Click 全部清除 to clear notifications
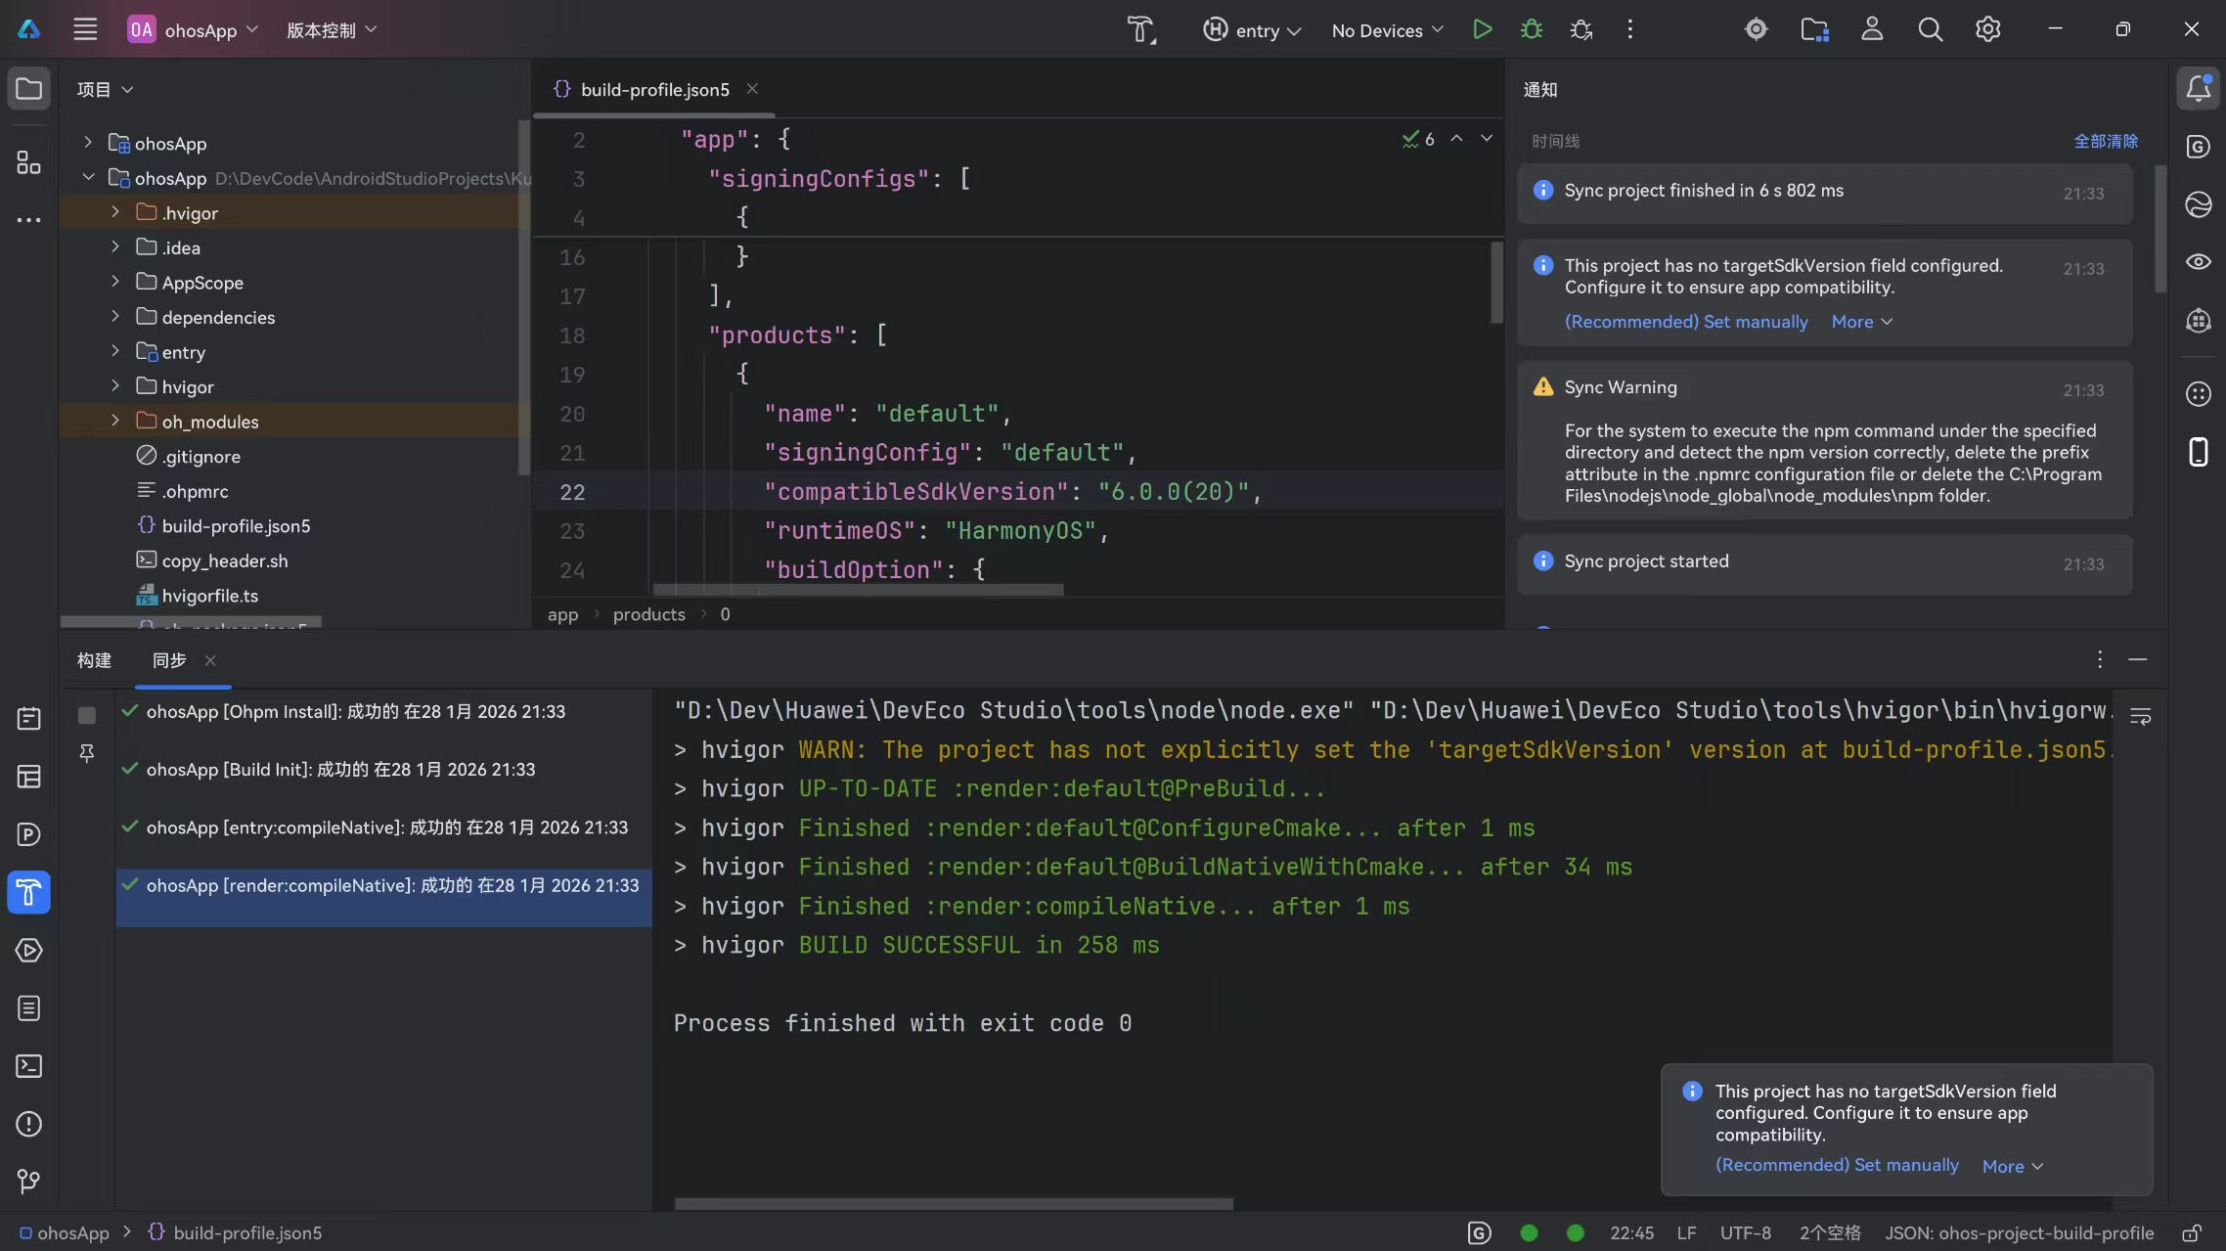 (x=2105, y=141)
